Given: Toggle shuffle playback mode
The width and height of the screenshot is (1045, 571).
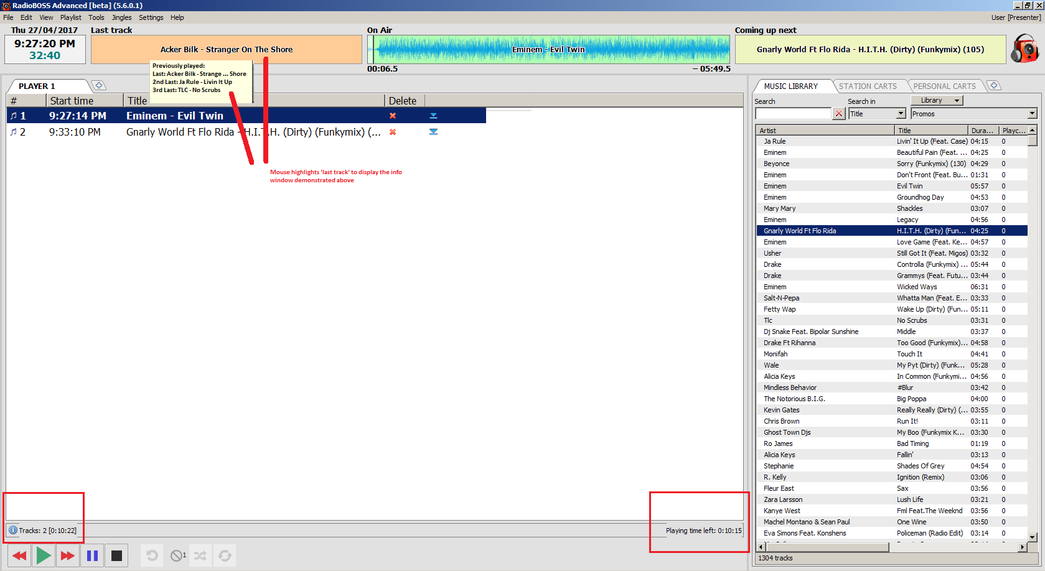Looking at the screenshot, I should coord(200,555).
